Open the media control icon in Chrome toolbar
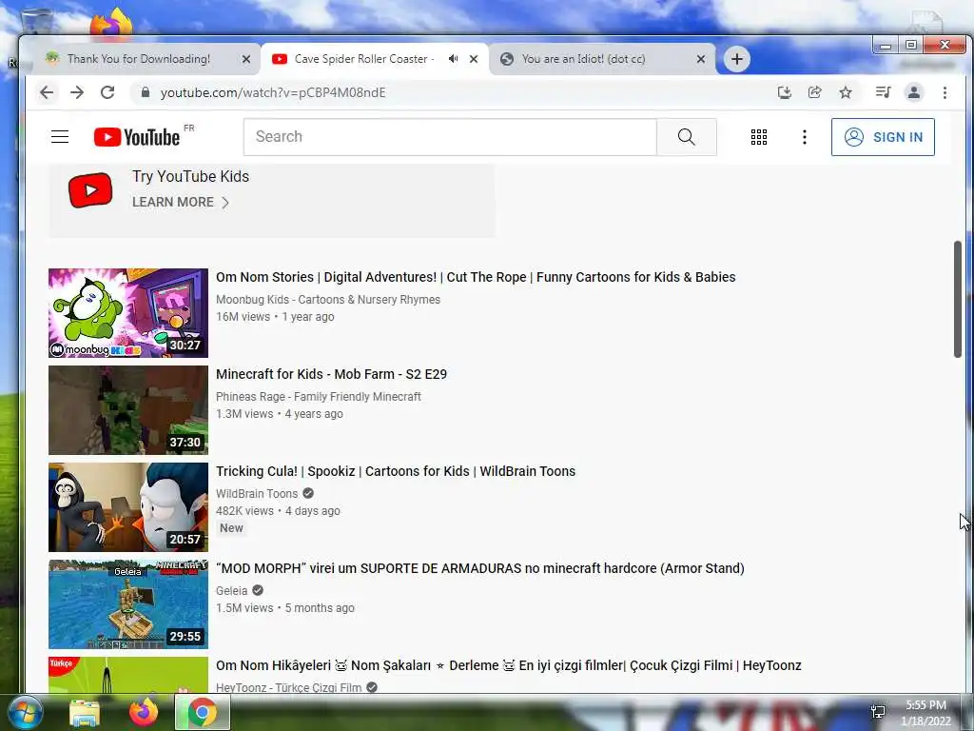 click(883, 92)
